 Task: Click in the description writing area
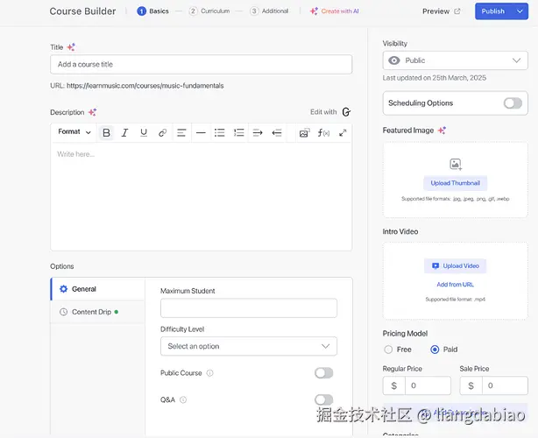[x=201, y=196]
